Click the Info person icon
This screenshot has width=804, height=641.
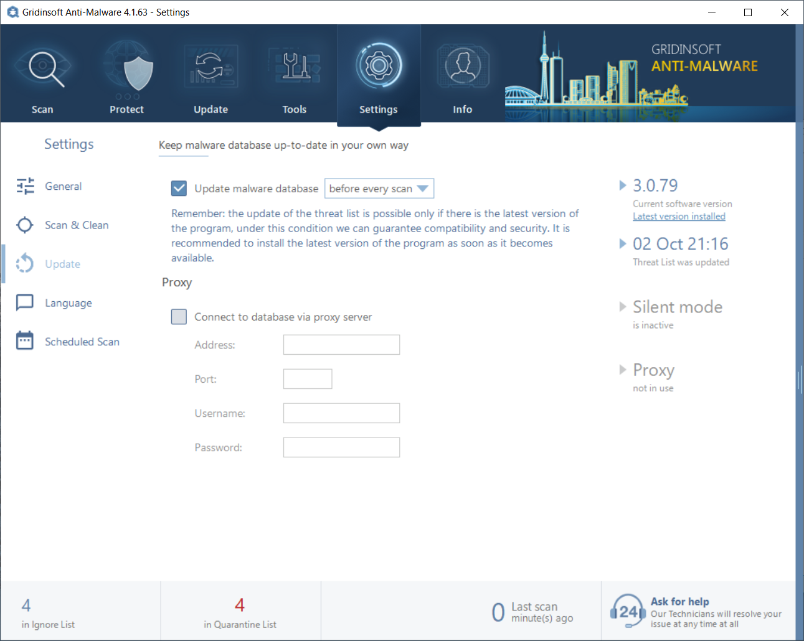[462, 66]
